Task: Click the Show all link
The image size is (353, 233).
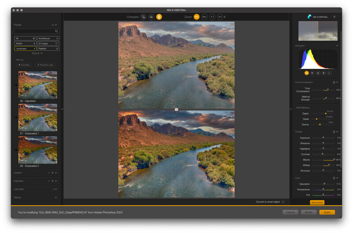Action: [36, 53]
